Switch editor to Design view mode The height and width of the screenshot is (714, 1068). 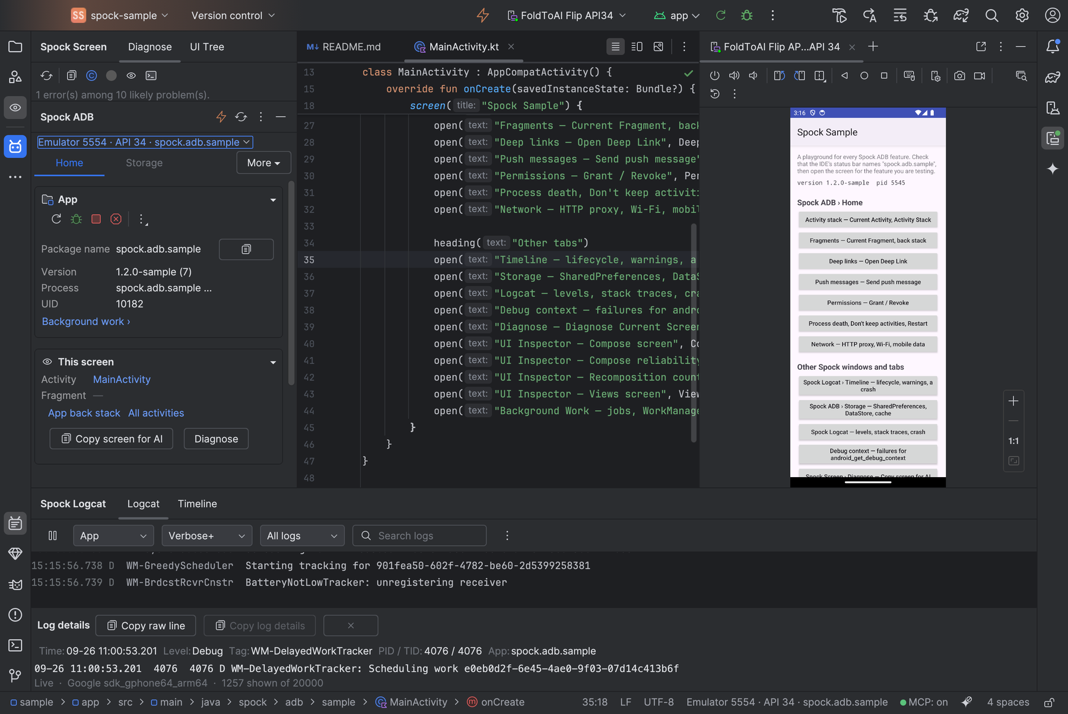point(658,46)
